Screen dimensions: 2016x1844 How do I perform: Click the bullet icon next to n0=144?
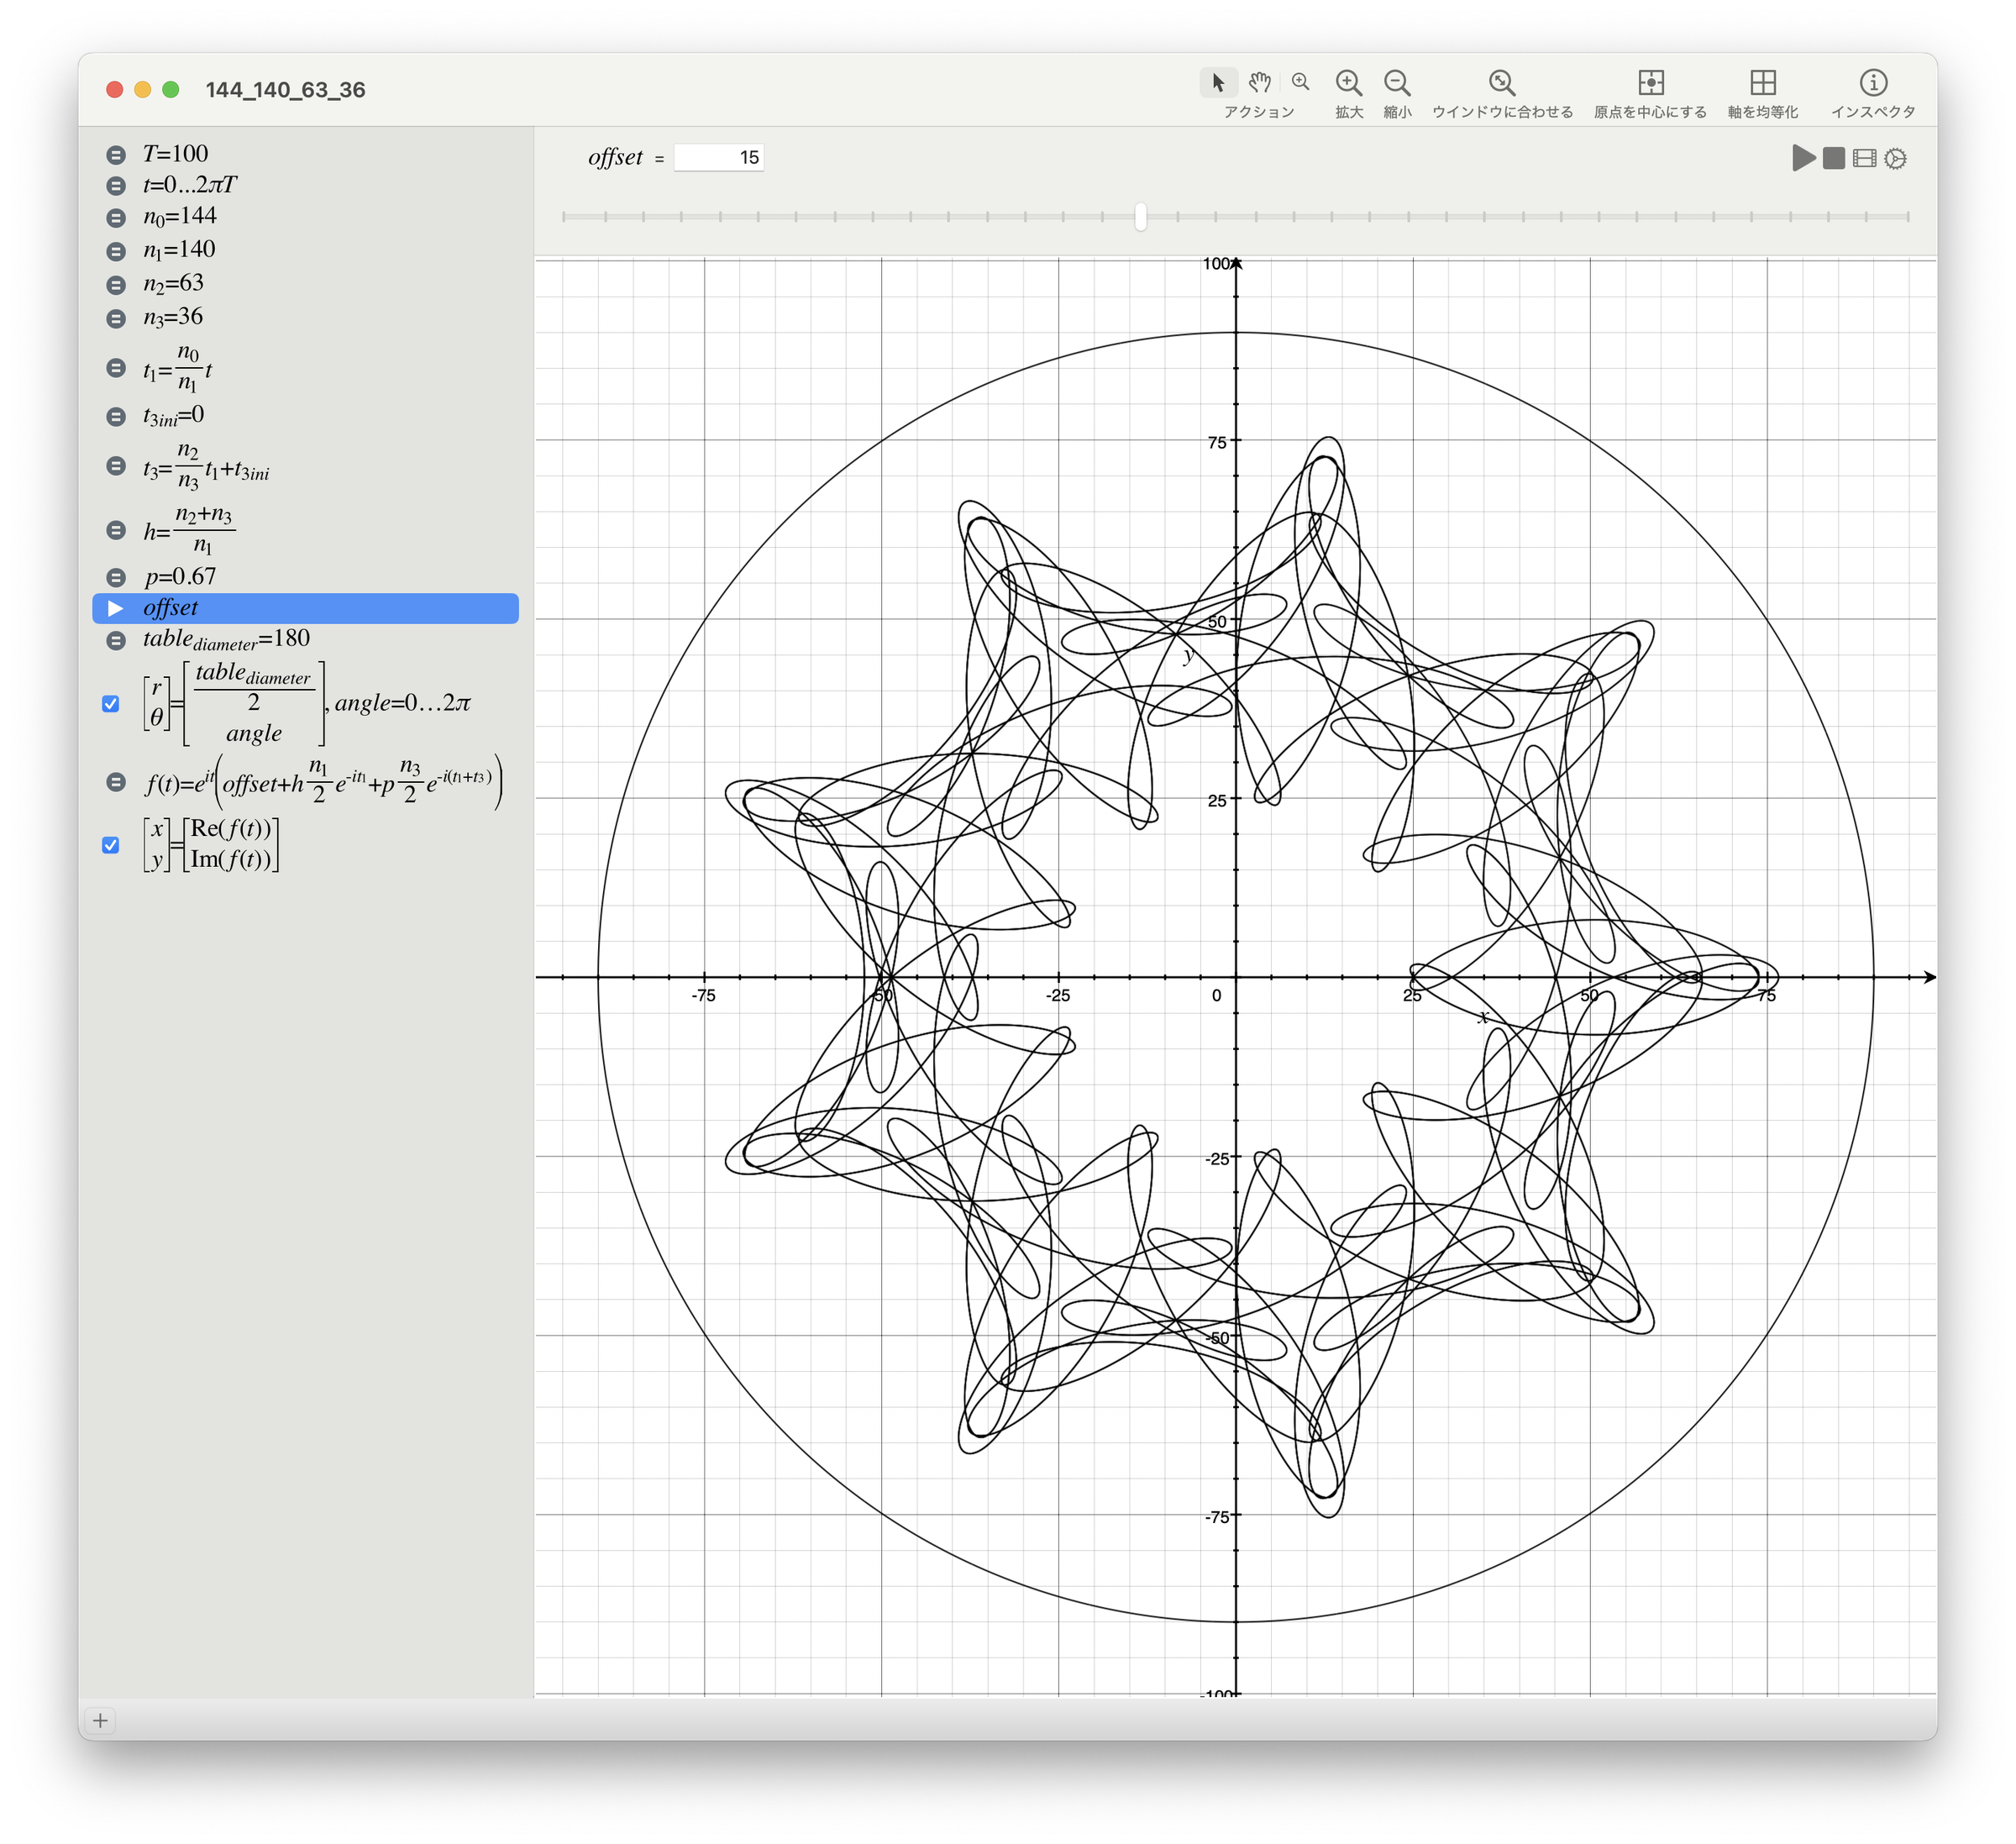pyautogui.click(x=116, y=218)
